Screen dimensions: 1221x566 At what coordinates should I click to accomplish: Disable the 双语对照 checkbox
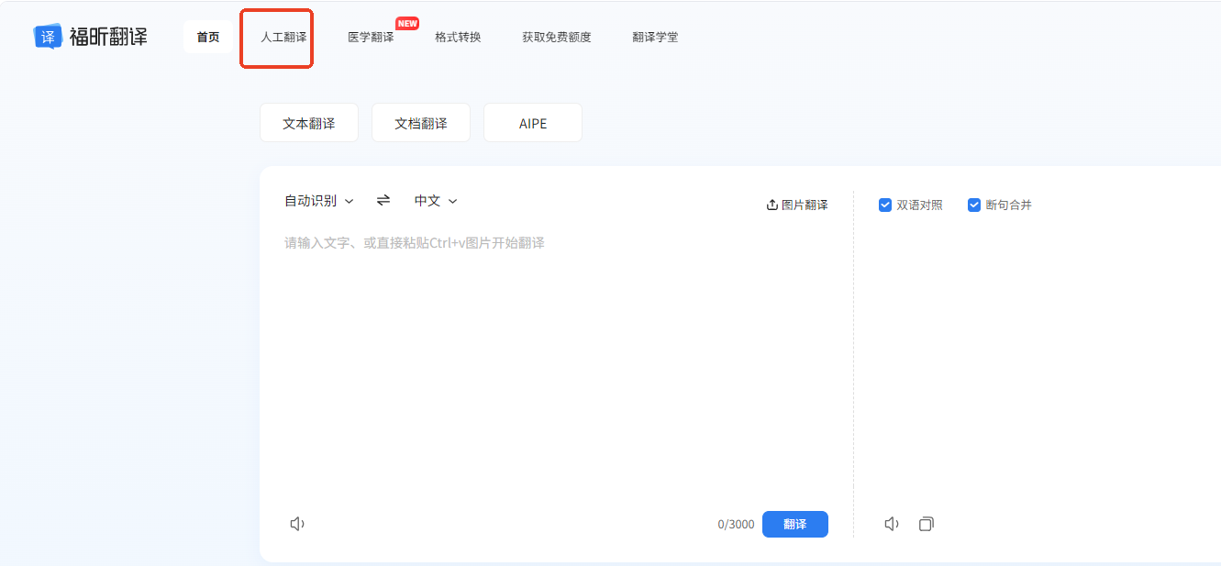point(884,205)
